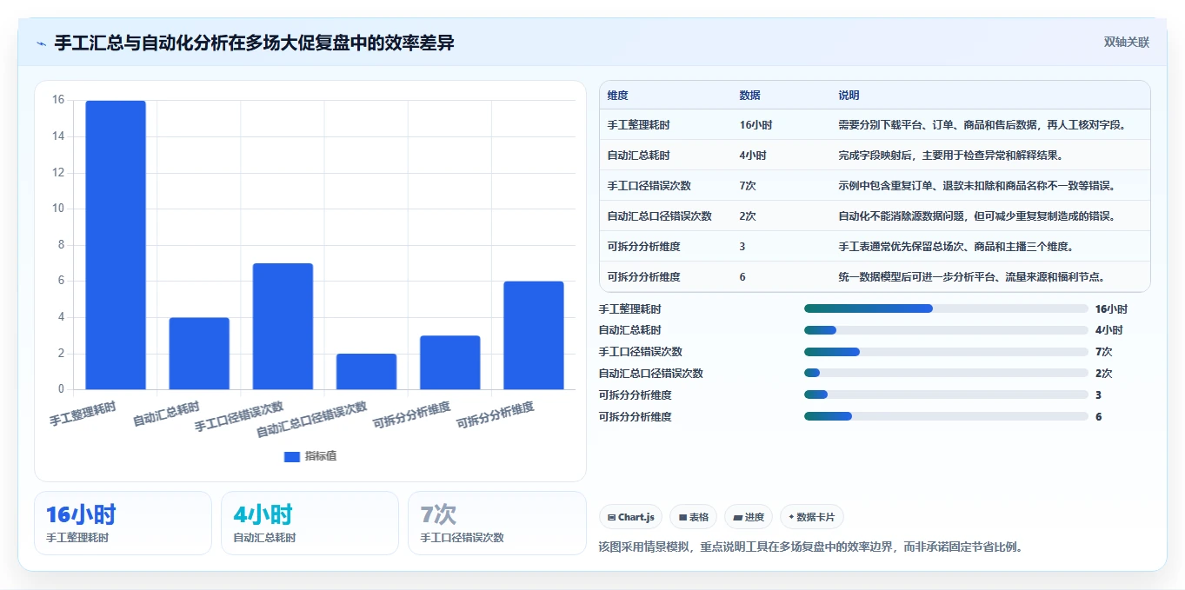Click the x-axis label 自动汇总口径错误次数
The height and width of the screenshot is (590, 1185).
[x=312, y=419]
